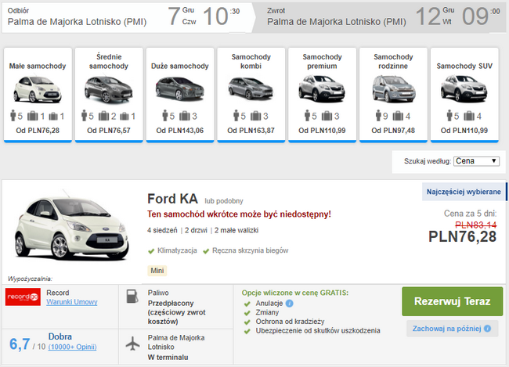
Task: Click the pickup time 10:30
Action: [x=221, y=16]
